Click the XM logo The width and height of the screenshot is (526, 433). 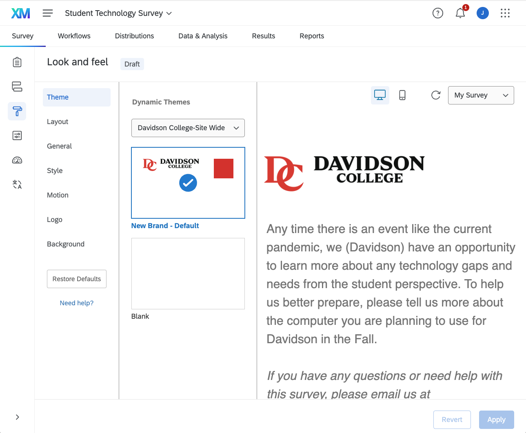coord(20,13)
